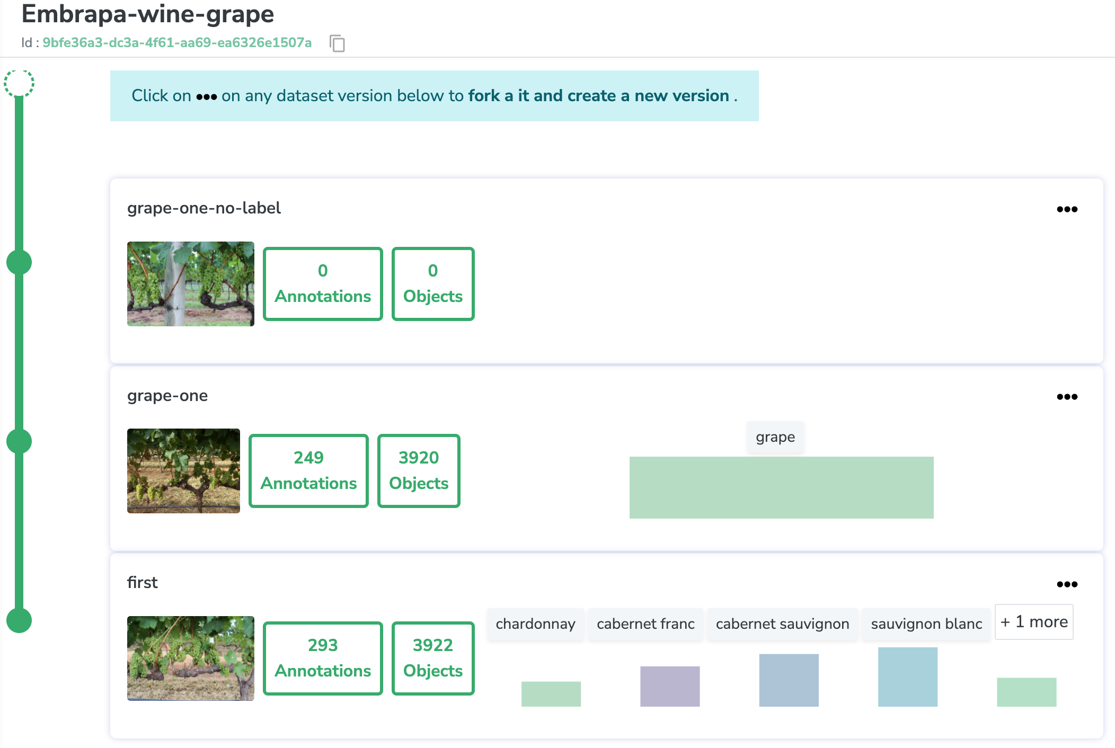Click the 3920 Objects box
The height and width of the screenshot is (748, 1115).
click(x=419, y=471)
